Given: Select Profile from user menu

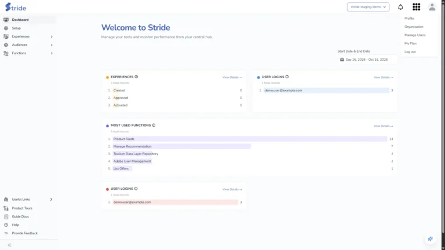Looking at the screenshot, I should (x=409, y=19).
